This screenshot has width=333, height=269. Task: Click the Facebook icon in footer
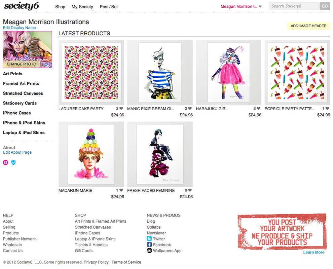(x=149, y=244)
